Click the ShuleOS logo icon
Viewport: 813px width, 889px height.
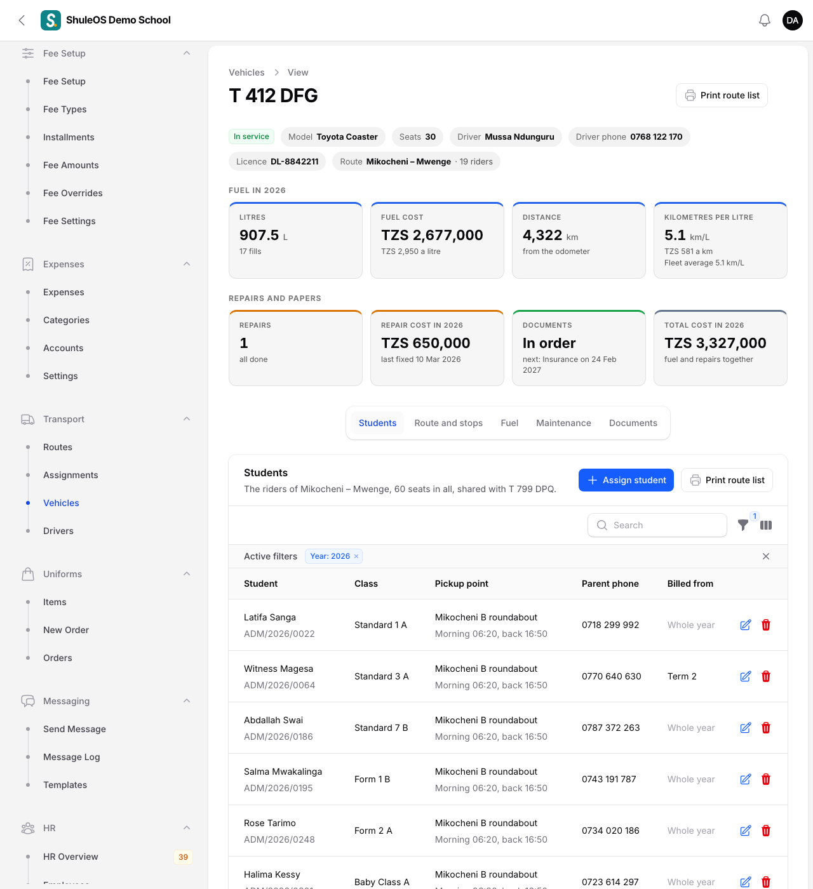(x=51, y=20)
